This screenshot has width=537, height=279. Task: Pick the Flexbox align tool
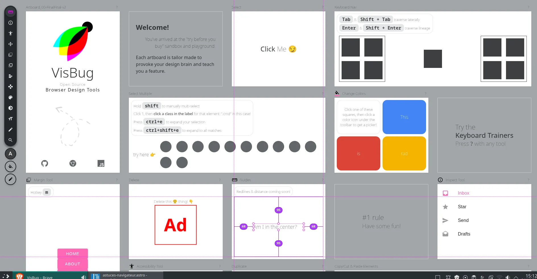[11, 76]
